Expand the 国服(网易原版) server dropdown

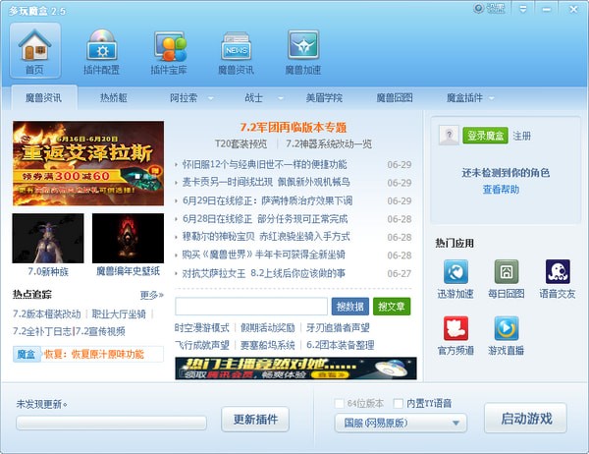coord(401,423)
